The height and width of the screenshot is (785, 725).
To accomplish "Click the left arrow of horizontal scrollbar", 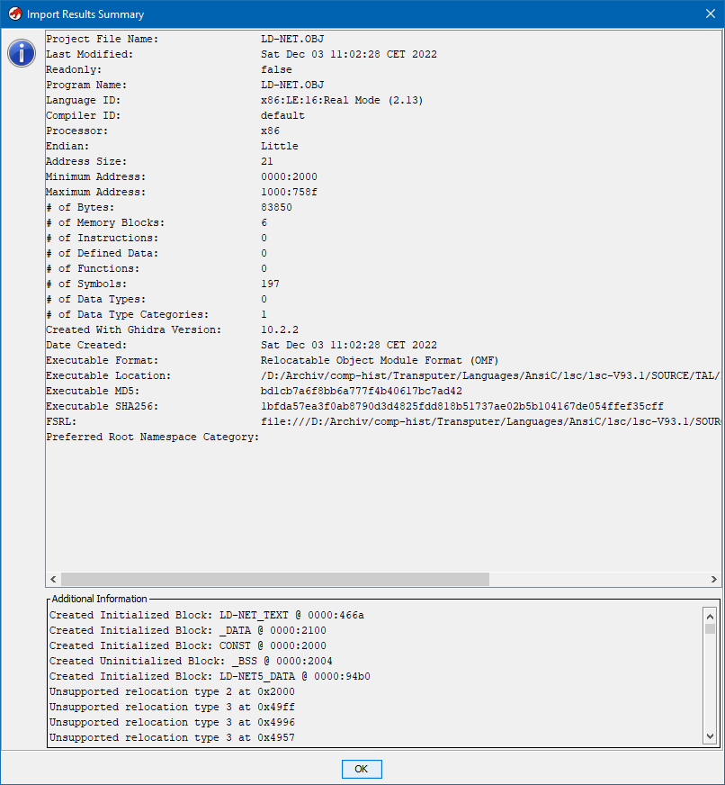I will (x=53, y=579).
